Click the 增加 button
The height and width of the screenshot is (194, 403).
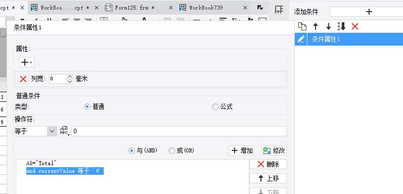point(242,150)
